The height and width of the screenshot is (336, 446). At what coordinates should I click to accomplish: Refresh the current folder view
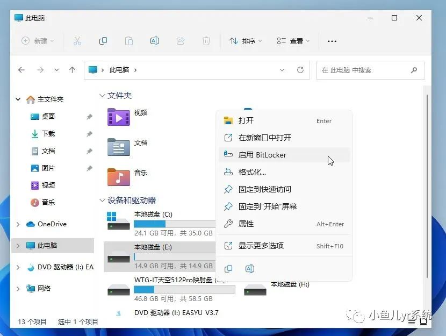300,70
